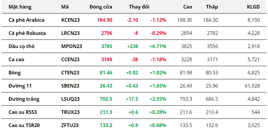Viewport: 268px width, 131px height.
Task: Select the Ca cao commodity name
Action: [16, 60]
